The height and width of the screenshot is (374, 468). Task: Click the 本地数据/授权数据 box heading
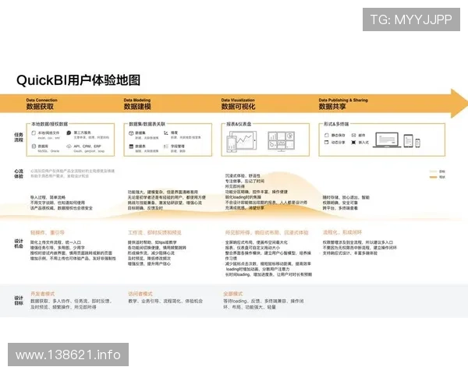(x=50, y=124)
